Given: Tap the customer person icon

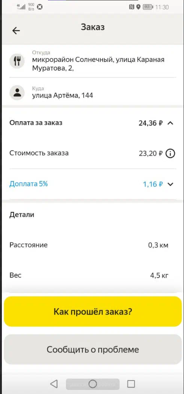Looking at the screenshot, I should (17, 93).
